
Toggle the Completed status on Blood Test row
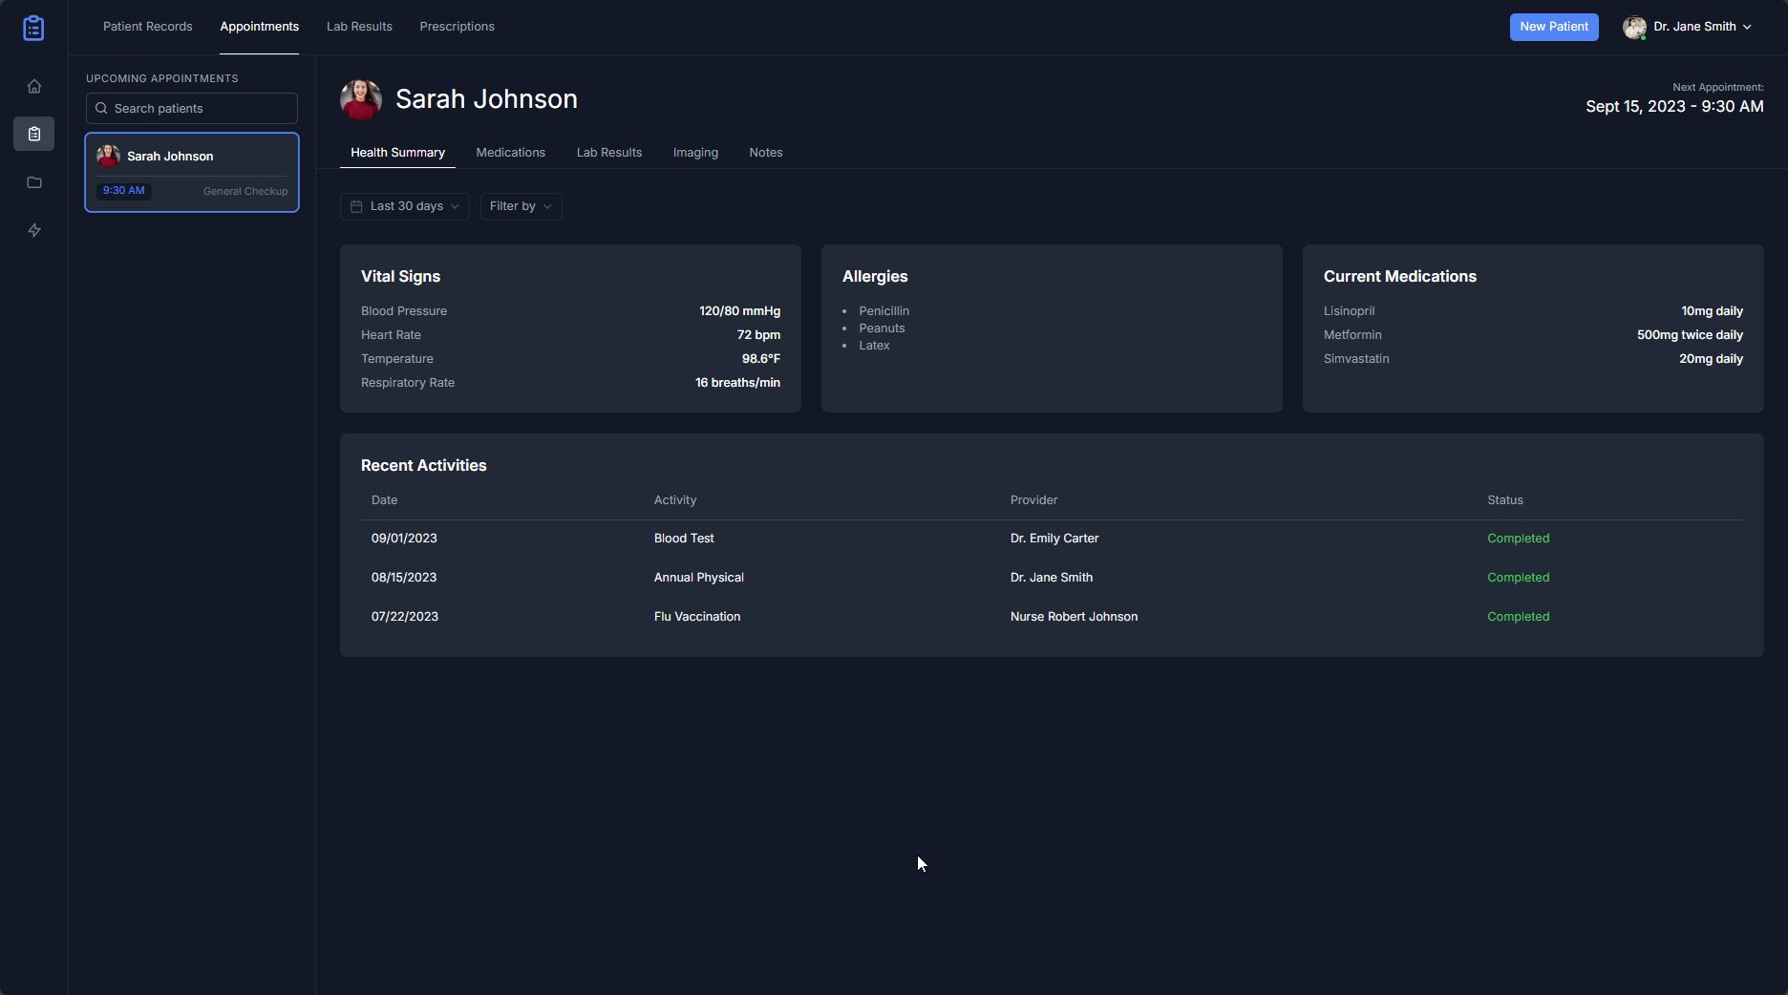pos(1518,538)
